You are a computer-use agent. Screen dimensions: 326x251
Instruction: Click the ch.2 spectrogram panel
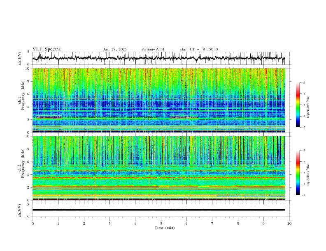159,168
